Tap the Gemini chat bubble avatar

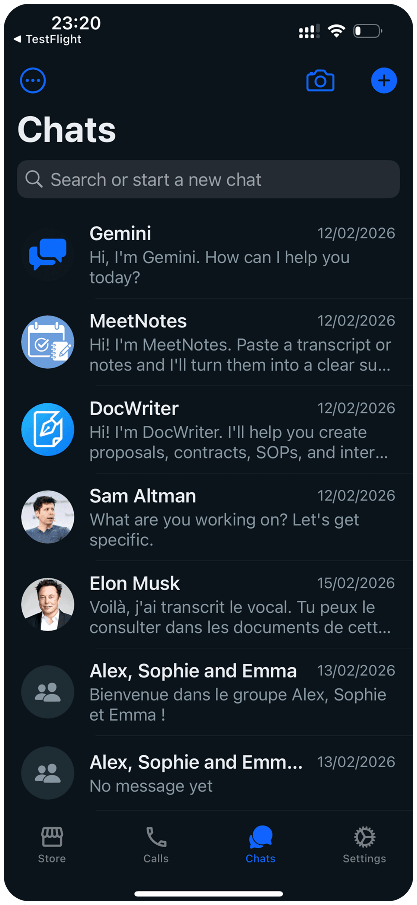(48, 254)
